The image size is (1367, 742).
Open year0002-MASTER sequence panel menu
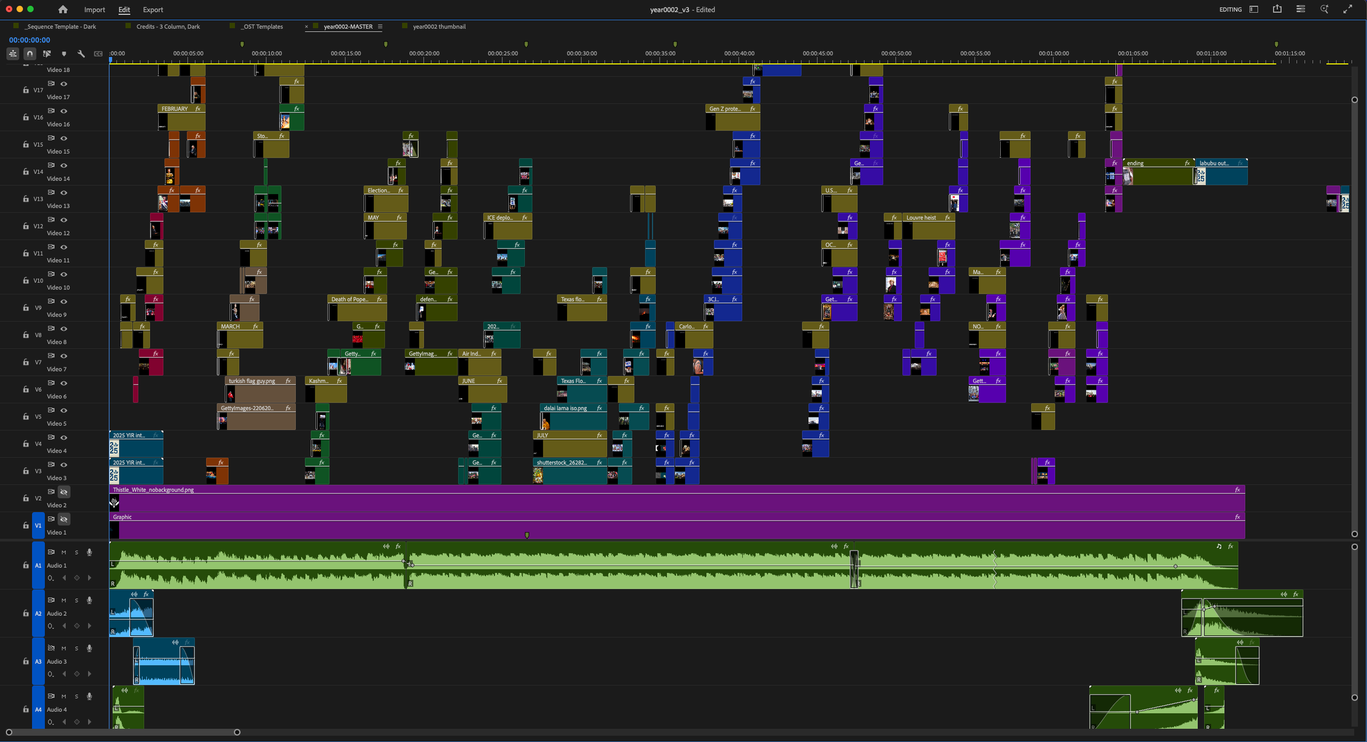click(x=380, y=26)
